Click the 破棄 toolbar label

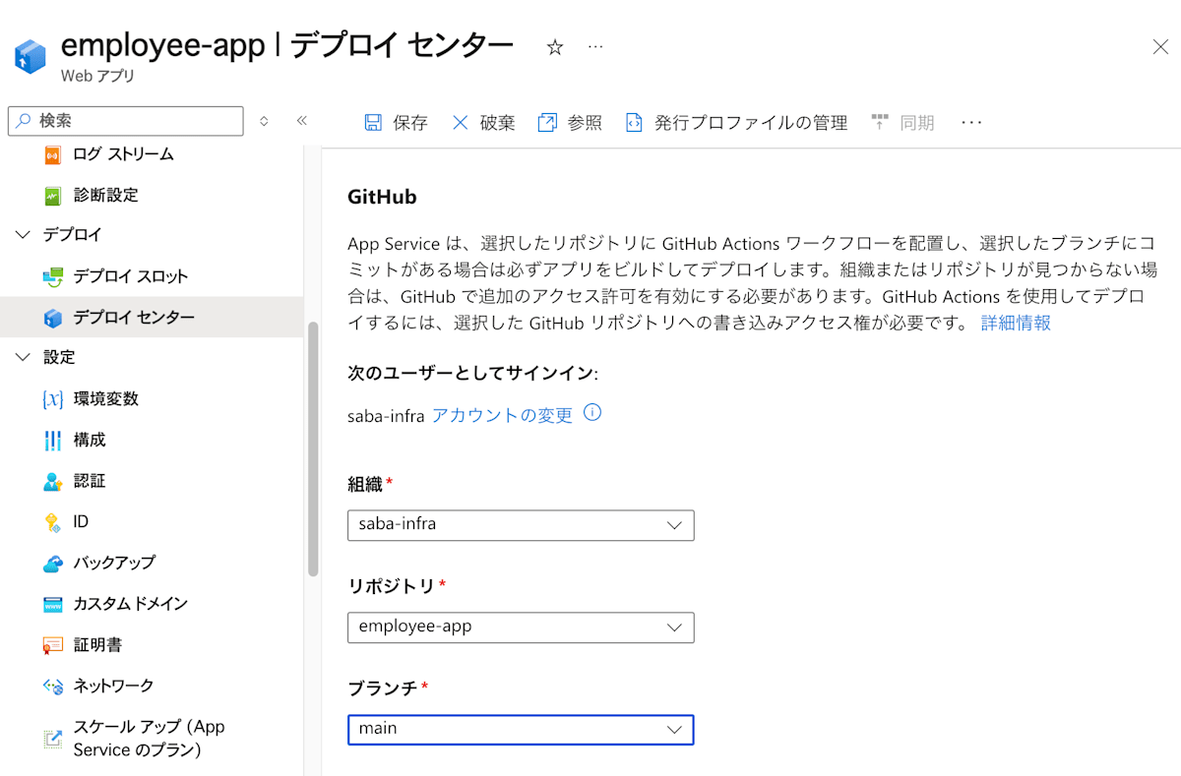pos(498,123)
